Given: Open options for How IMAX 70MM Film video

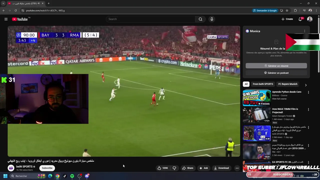Looking at the screenshot, I should 308,109.
